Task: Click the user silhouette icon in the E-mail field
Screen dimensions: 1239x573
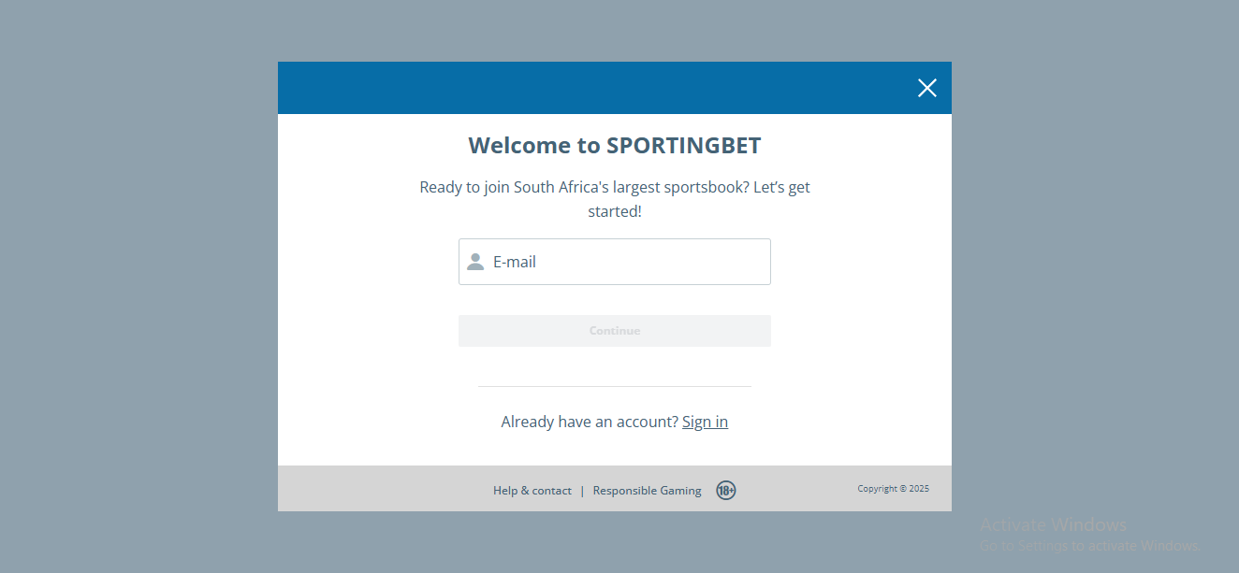Action: (x=475, y=262)
